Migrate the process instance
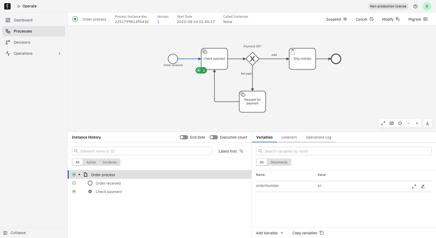436x238 pixels. point(418,19)
